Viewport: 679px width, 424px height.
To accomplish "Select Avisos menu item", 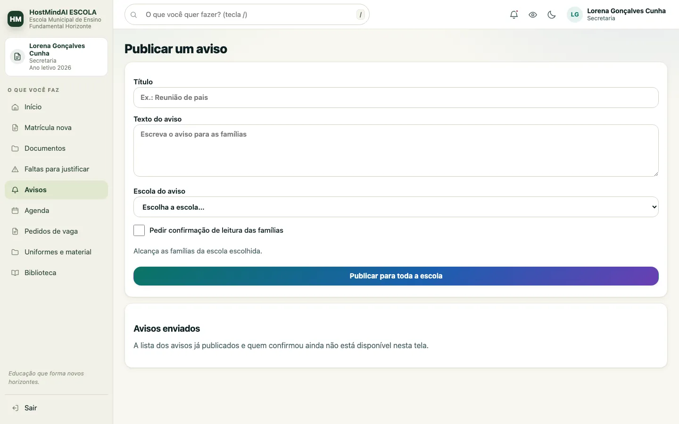I will (x=57, y=190).
